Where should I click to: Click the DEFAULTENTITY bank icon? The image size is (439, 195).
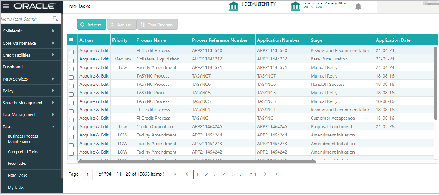233,6
